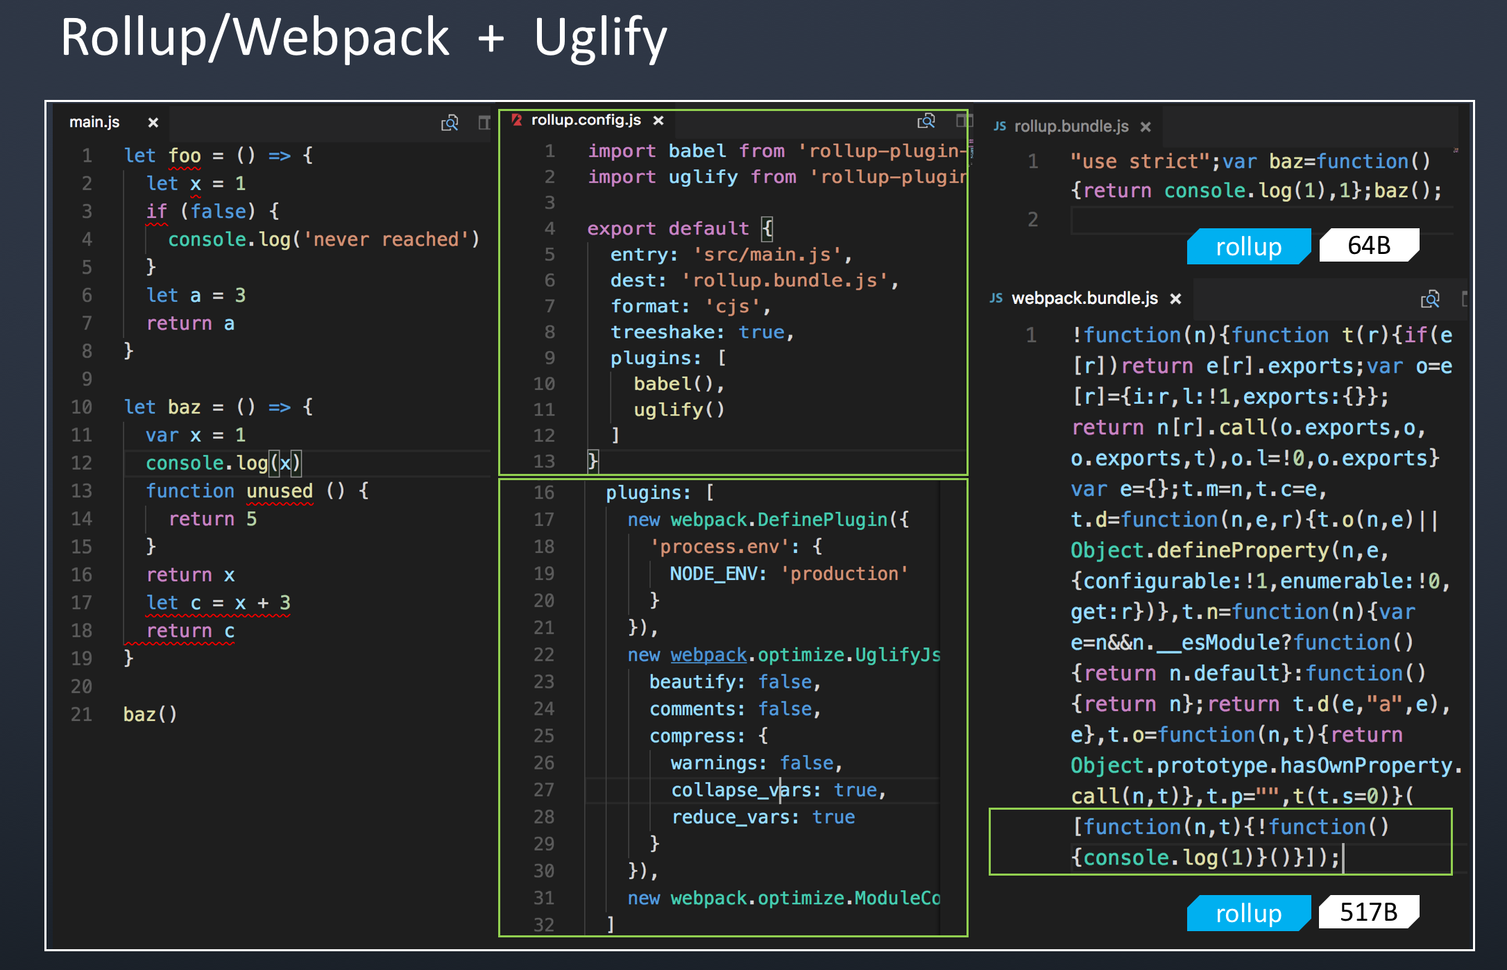The image size is (1507, 970).
Task: Activate the webpack.bundle.js tab
Action: (x=1084, y=298)
